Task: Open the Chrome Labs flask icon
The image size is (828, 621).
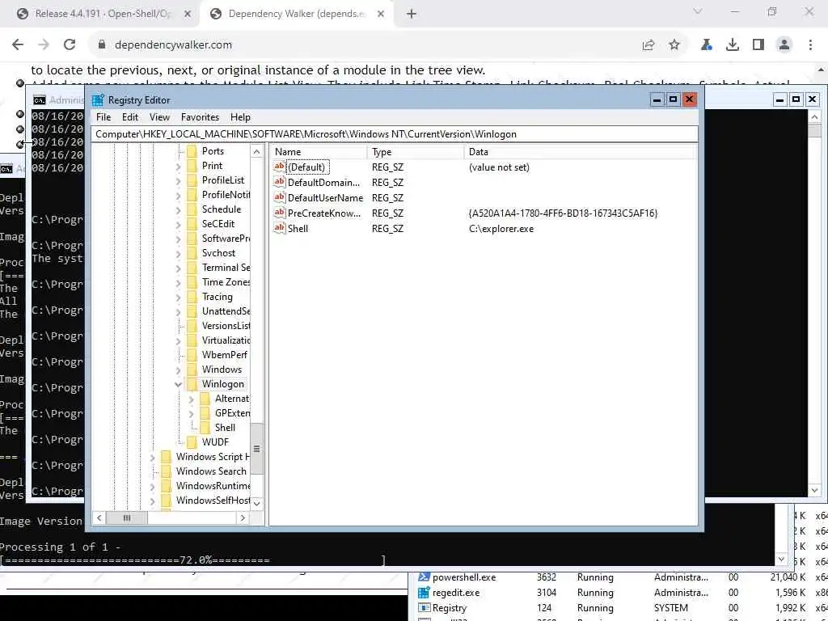Action: [707, 45]
